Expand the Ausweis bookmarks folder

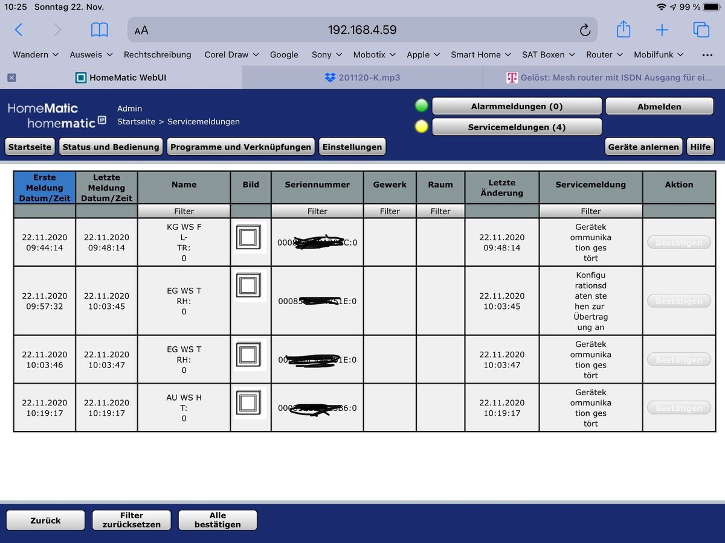tap(91, 54)
